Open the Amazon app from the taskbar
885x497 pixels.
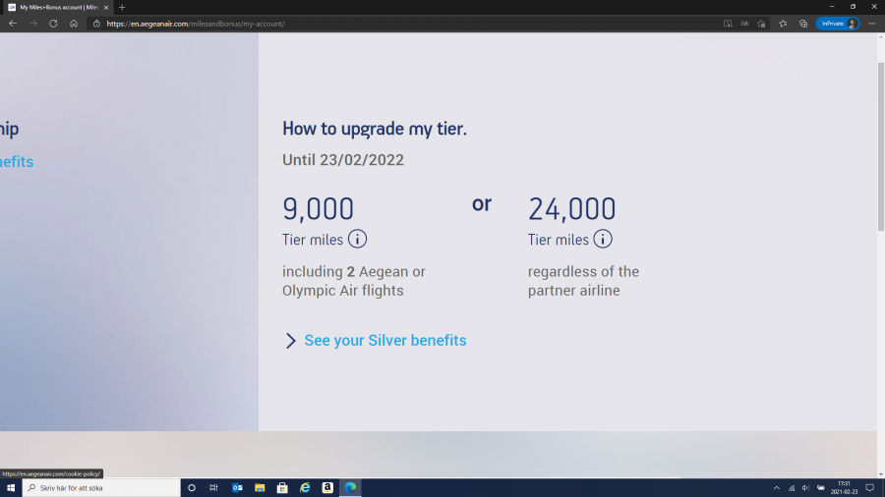(327, 487)
